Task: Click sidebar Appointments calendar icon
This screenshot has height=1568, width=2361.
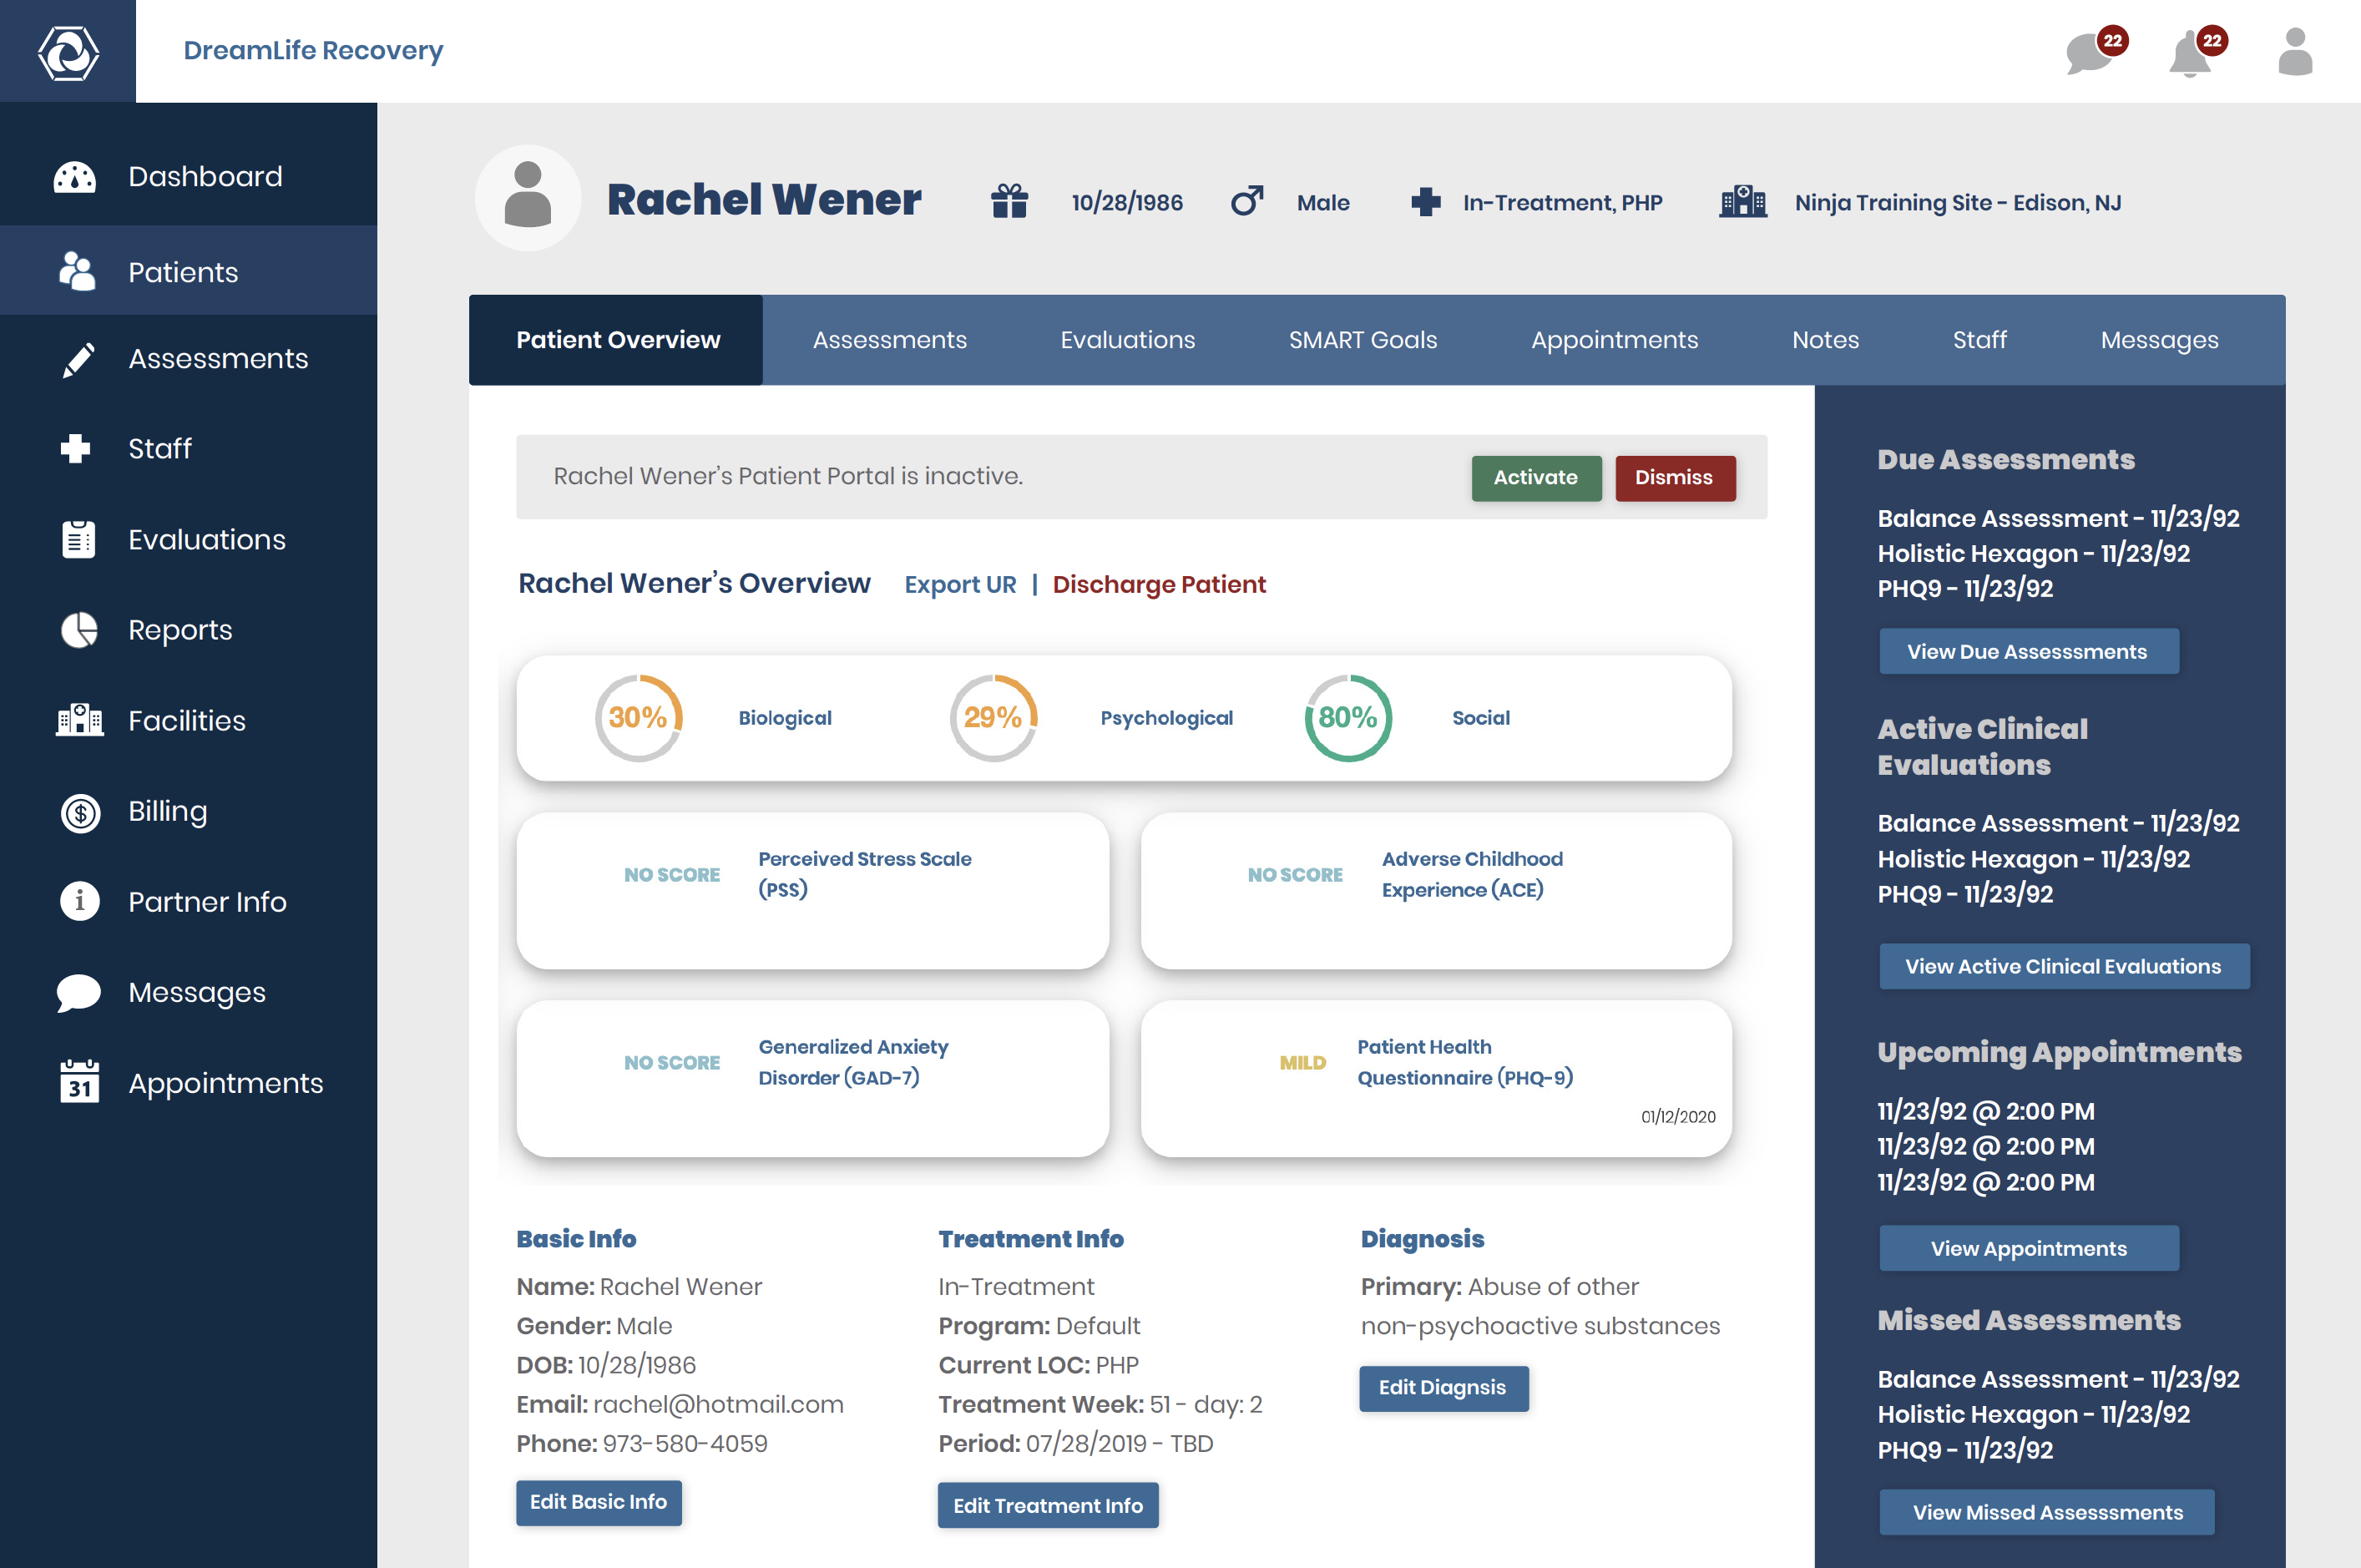Action: 79,1083
